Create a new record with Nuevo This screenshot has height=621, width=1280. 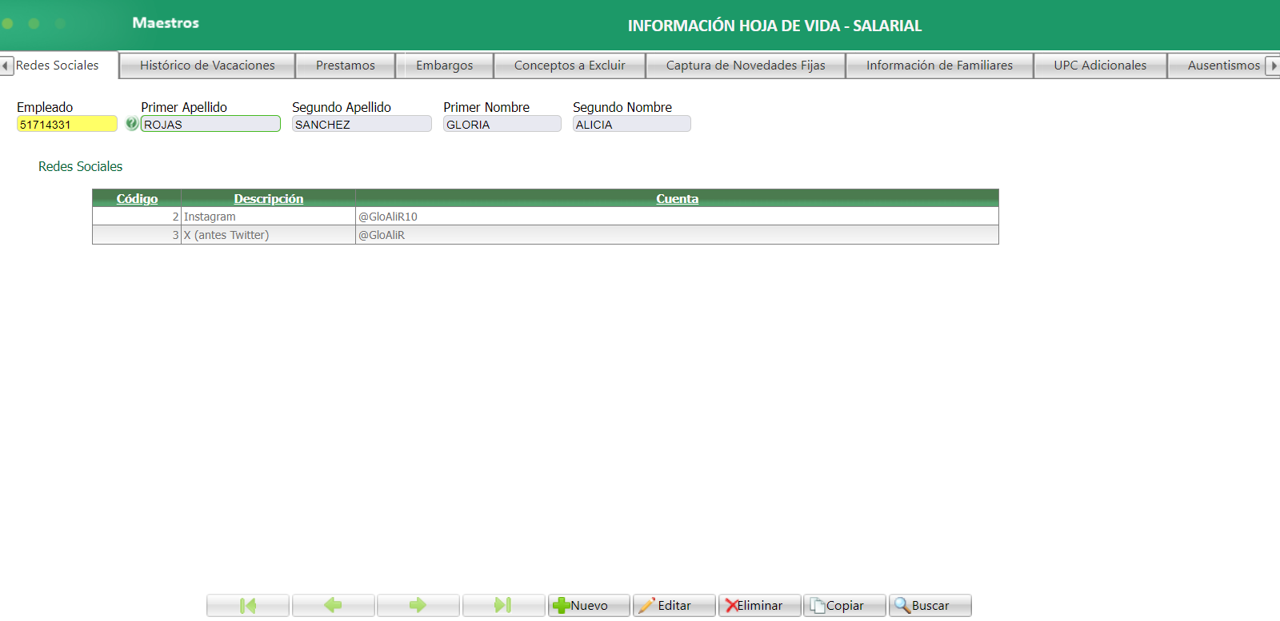[x=589, y=606]
